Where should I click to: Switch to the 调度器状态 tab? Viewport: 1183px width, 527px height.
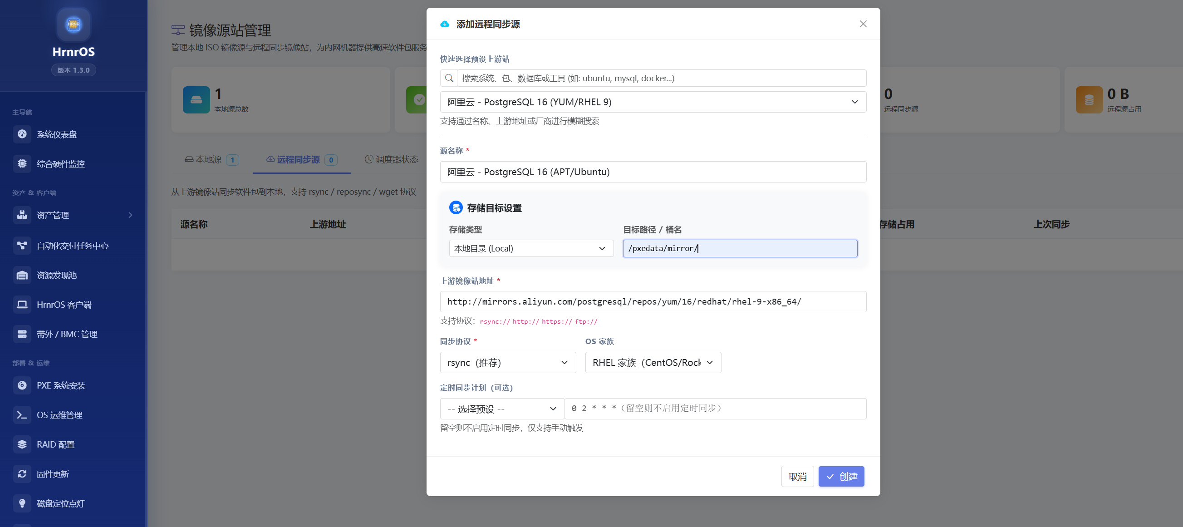(x=392, y=159)
